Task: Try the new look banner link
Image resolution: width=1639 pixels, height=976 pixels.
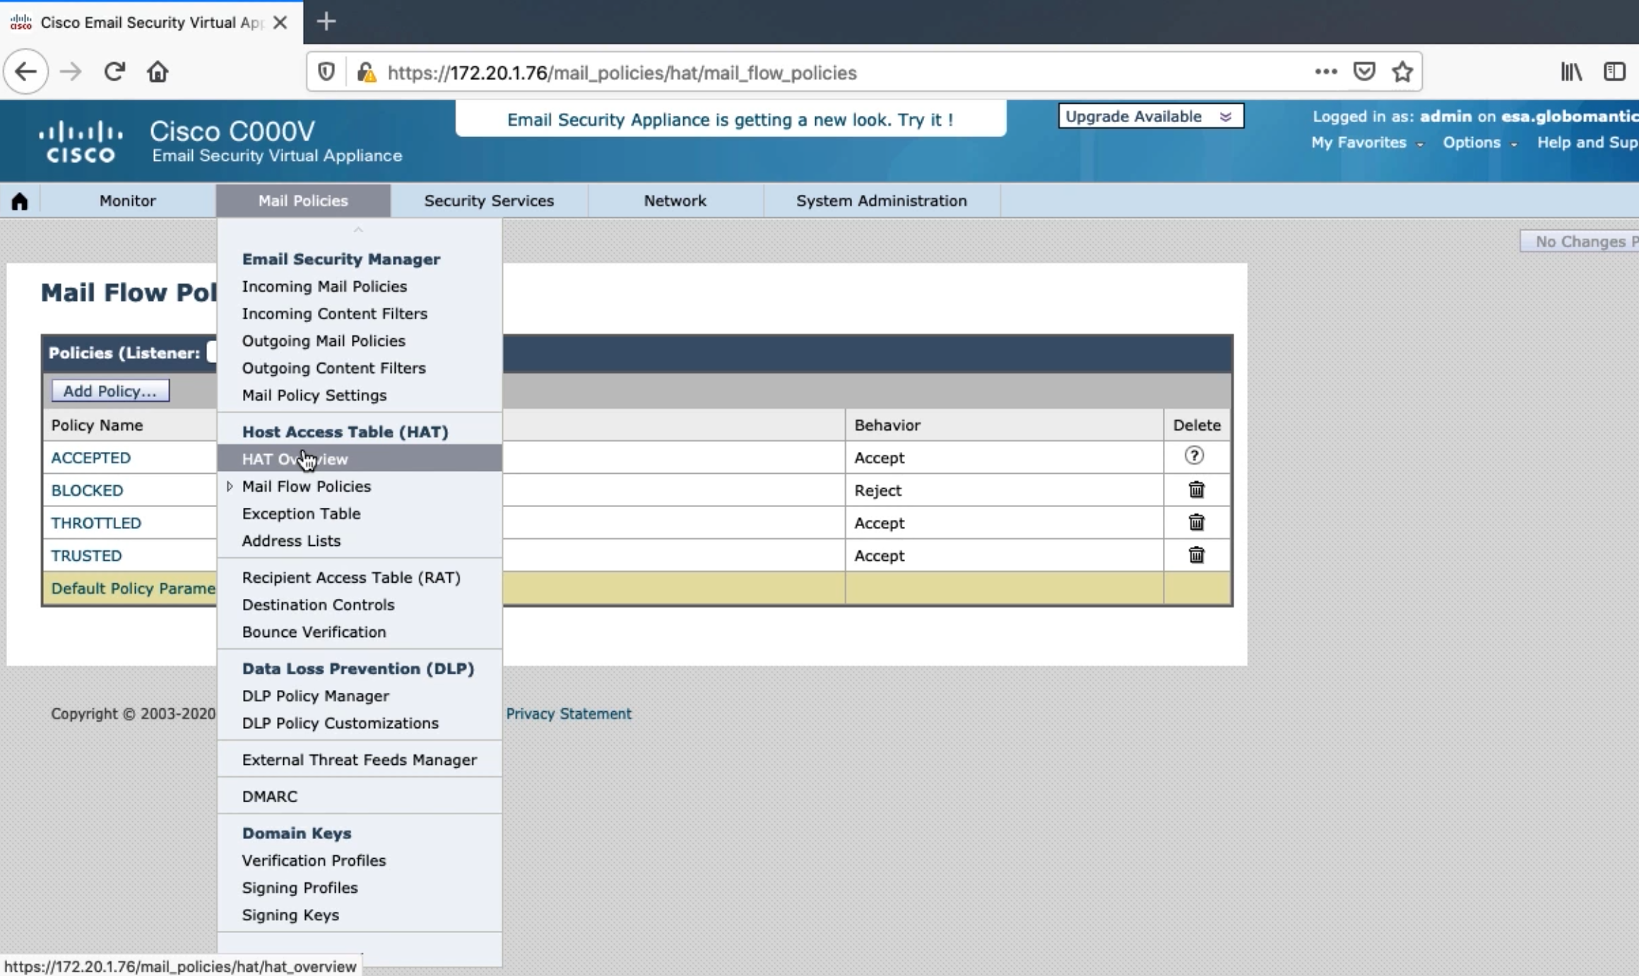Action: [x=730, y=119]
